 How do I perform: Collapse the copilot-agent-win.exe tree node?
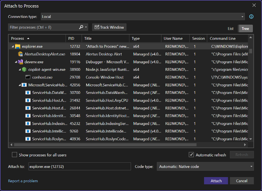pyautogui.click(x=20, y=70)
